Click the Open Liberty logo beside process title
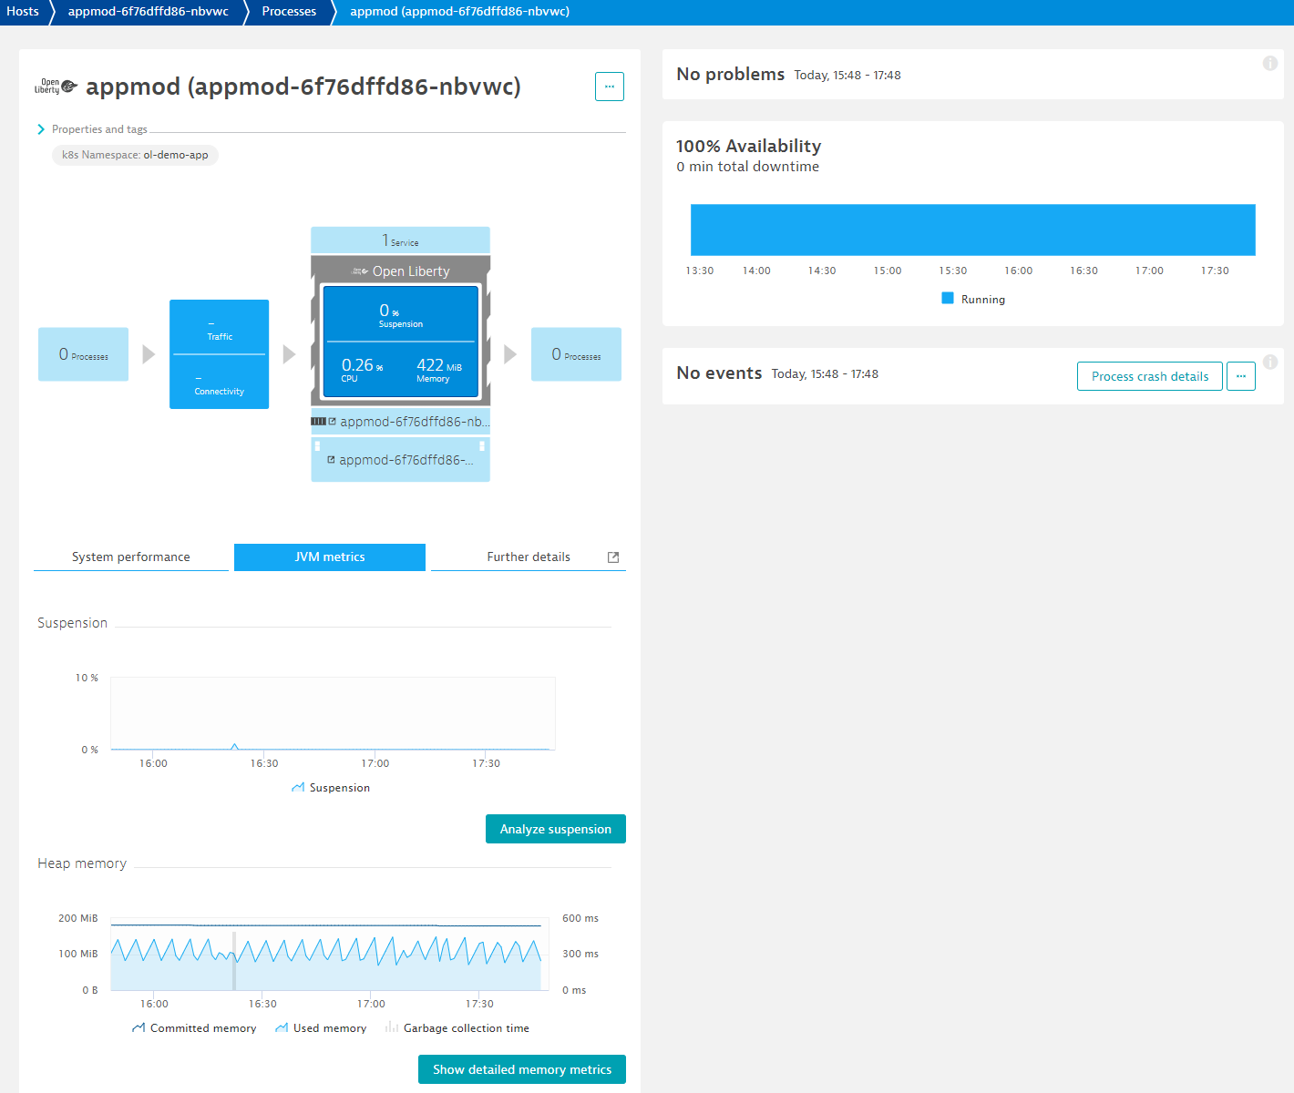 56,87
